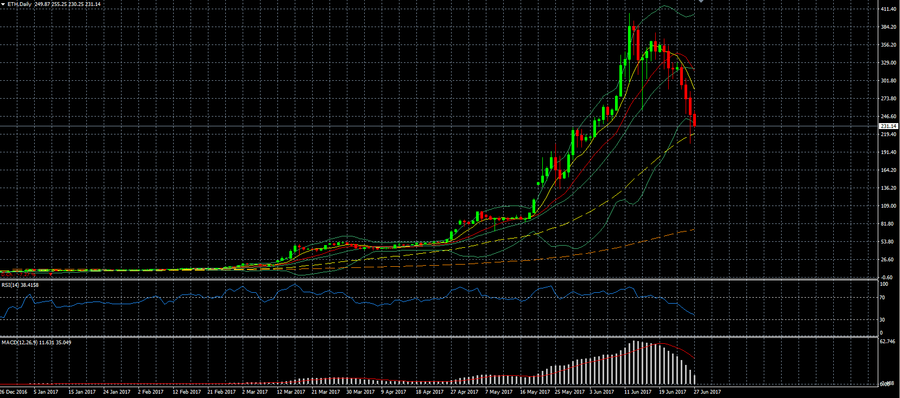The width and height of the screenshot is (900, 398).
Task: Click the 53.80 price axis label
Action: pos(888,242)
